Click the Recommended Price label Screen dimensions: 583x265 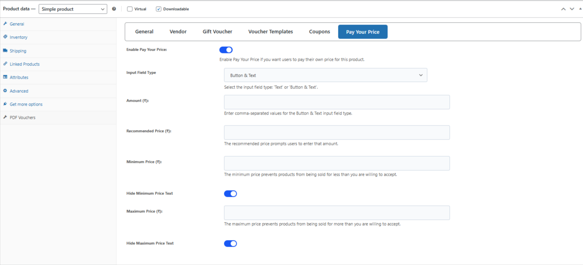coord(149,131)
